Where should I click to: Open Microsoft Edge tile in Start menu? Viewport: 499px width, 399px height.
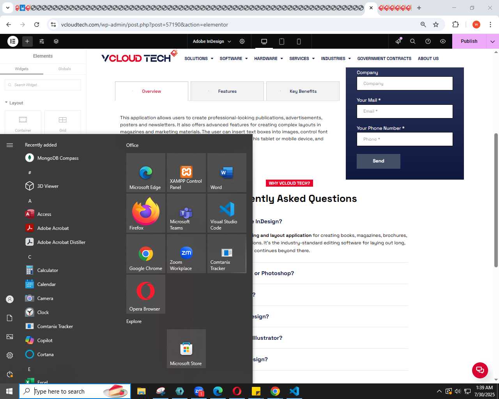tap(146, 173)
